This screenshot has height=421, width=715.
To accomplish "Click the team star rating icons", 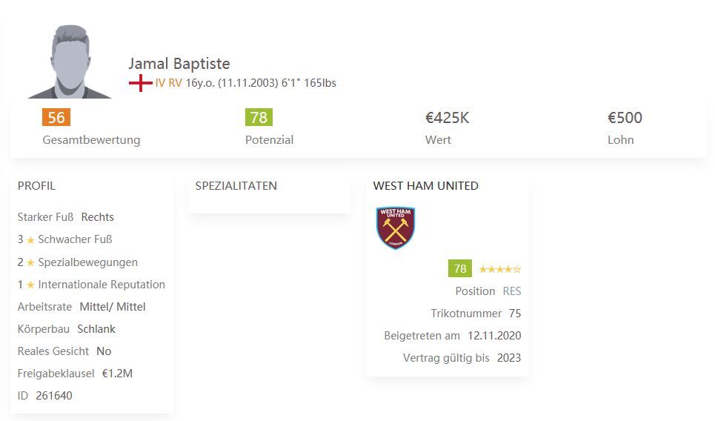I will tap(500, 269).
